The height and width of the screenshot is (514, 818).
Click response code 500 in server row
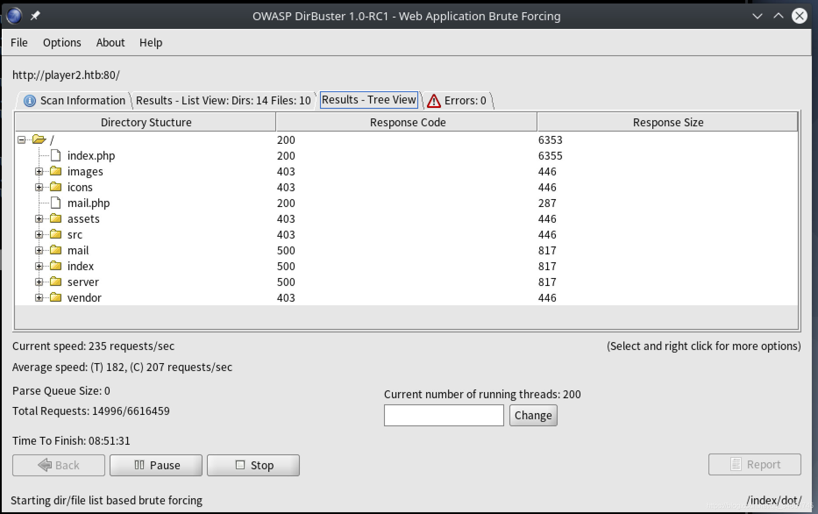pyautogui.click(x=286, y=282)
